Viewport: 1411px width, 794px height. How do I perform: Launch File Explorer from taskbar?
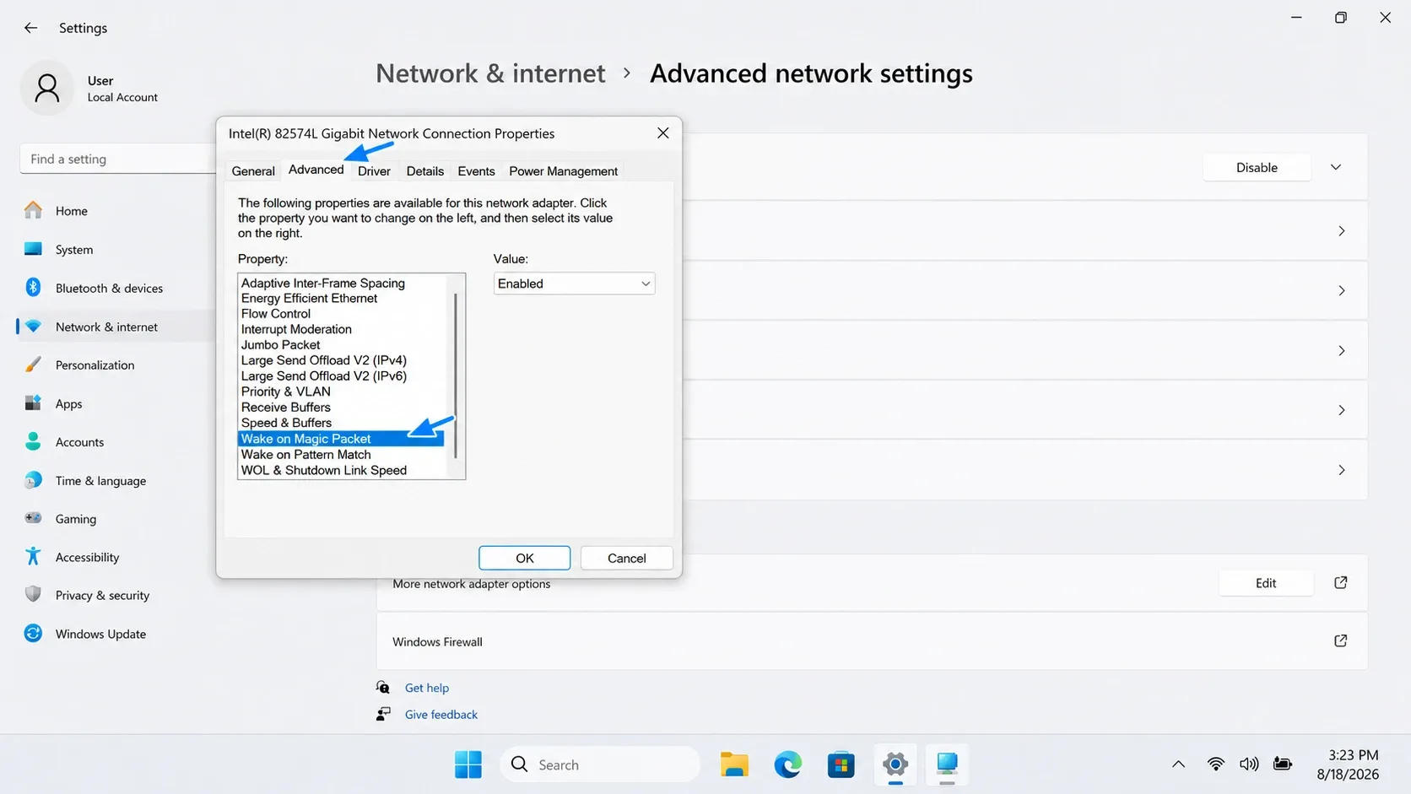coord(734,764)
